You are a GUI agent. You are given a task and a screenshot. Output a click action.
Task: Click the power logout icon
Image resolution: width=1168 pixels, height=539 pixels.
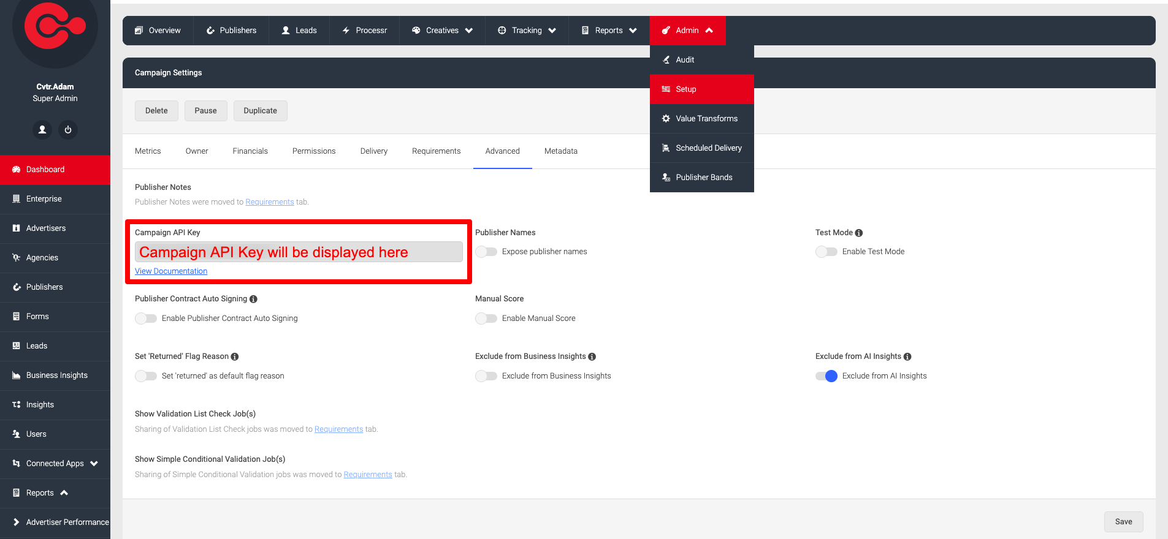[68, 130]
